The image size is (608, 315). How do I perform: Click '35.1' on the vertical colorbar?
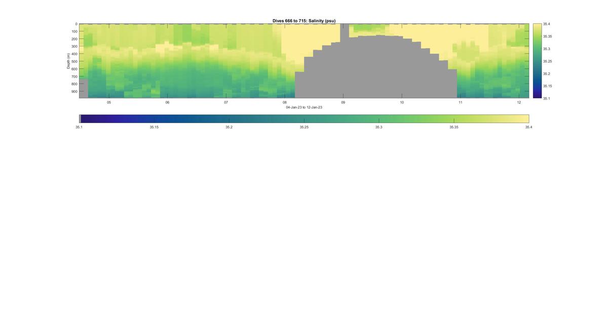pos(547,98)
